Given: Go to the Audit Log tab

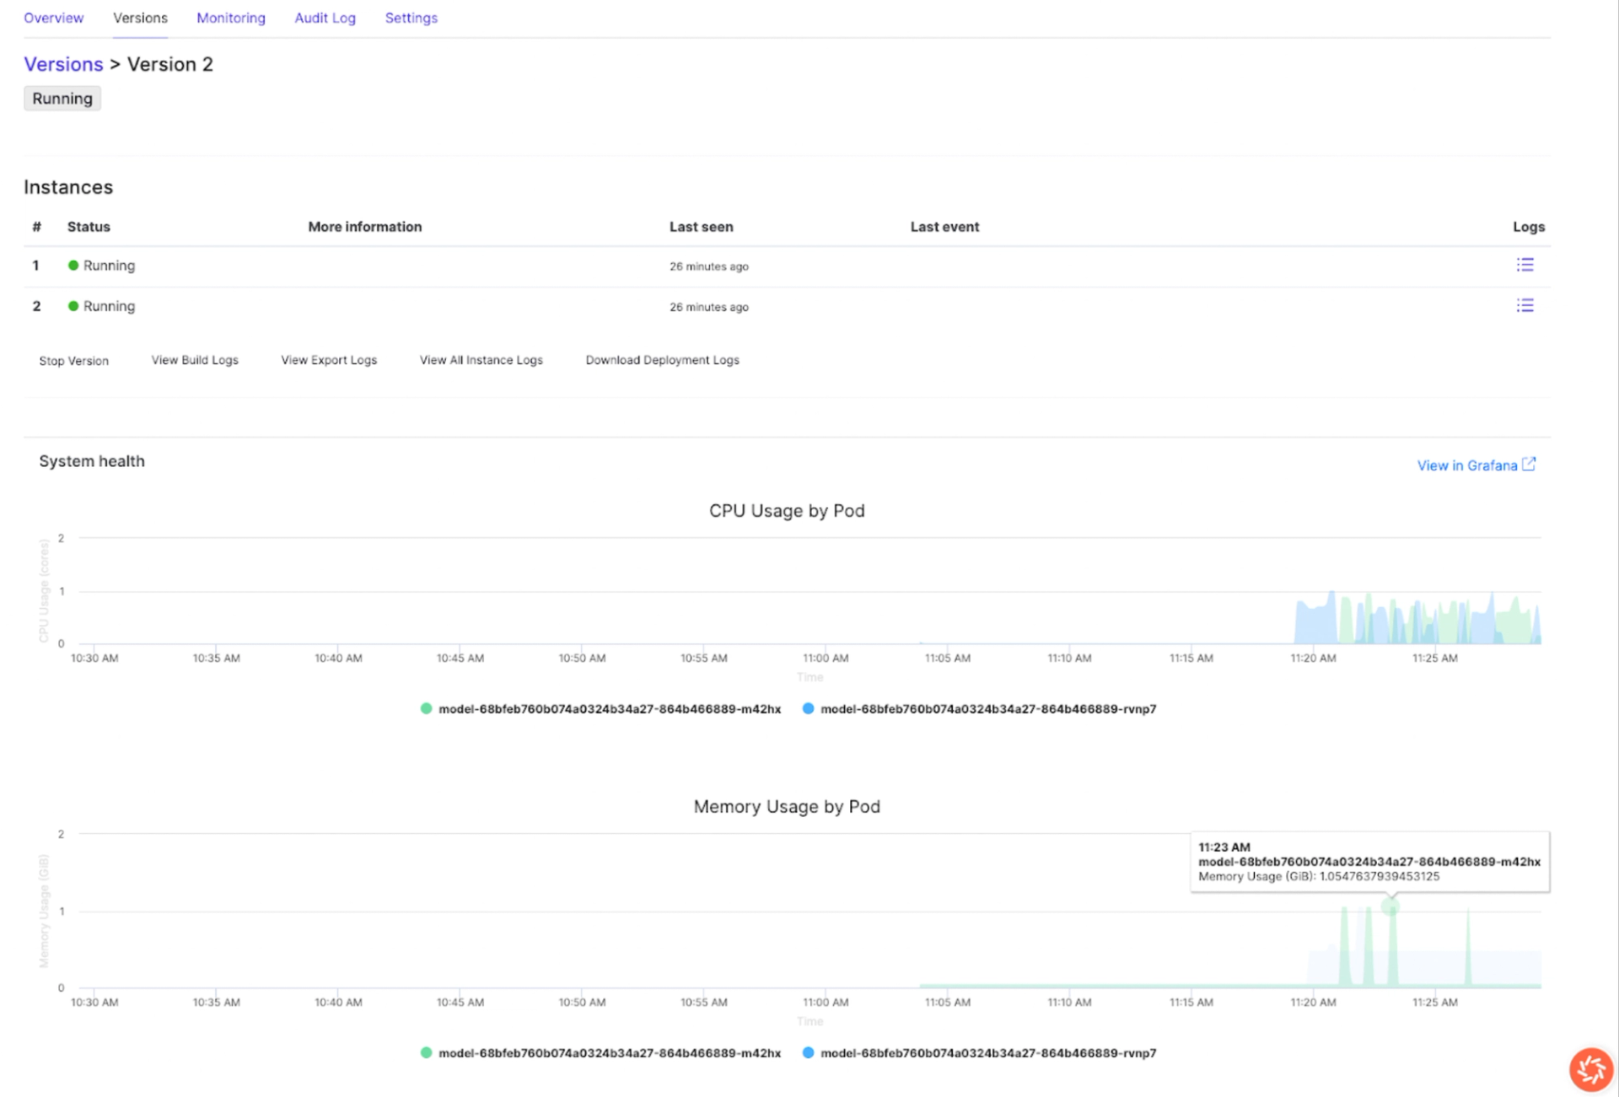Looking at the screenshot, I should tap(325, 18).
